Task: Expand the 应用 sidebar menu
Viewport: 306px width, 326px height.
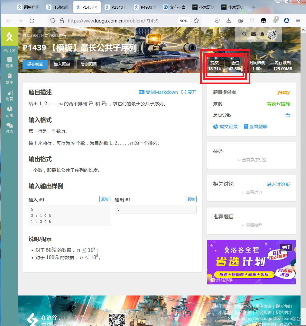Action: click(x=9, y=50)
